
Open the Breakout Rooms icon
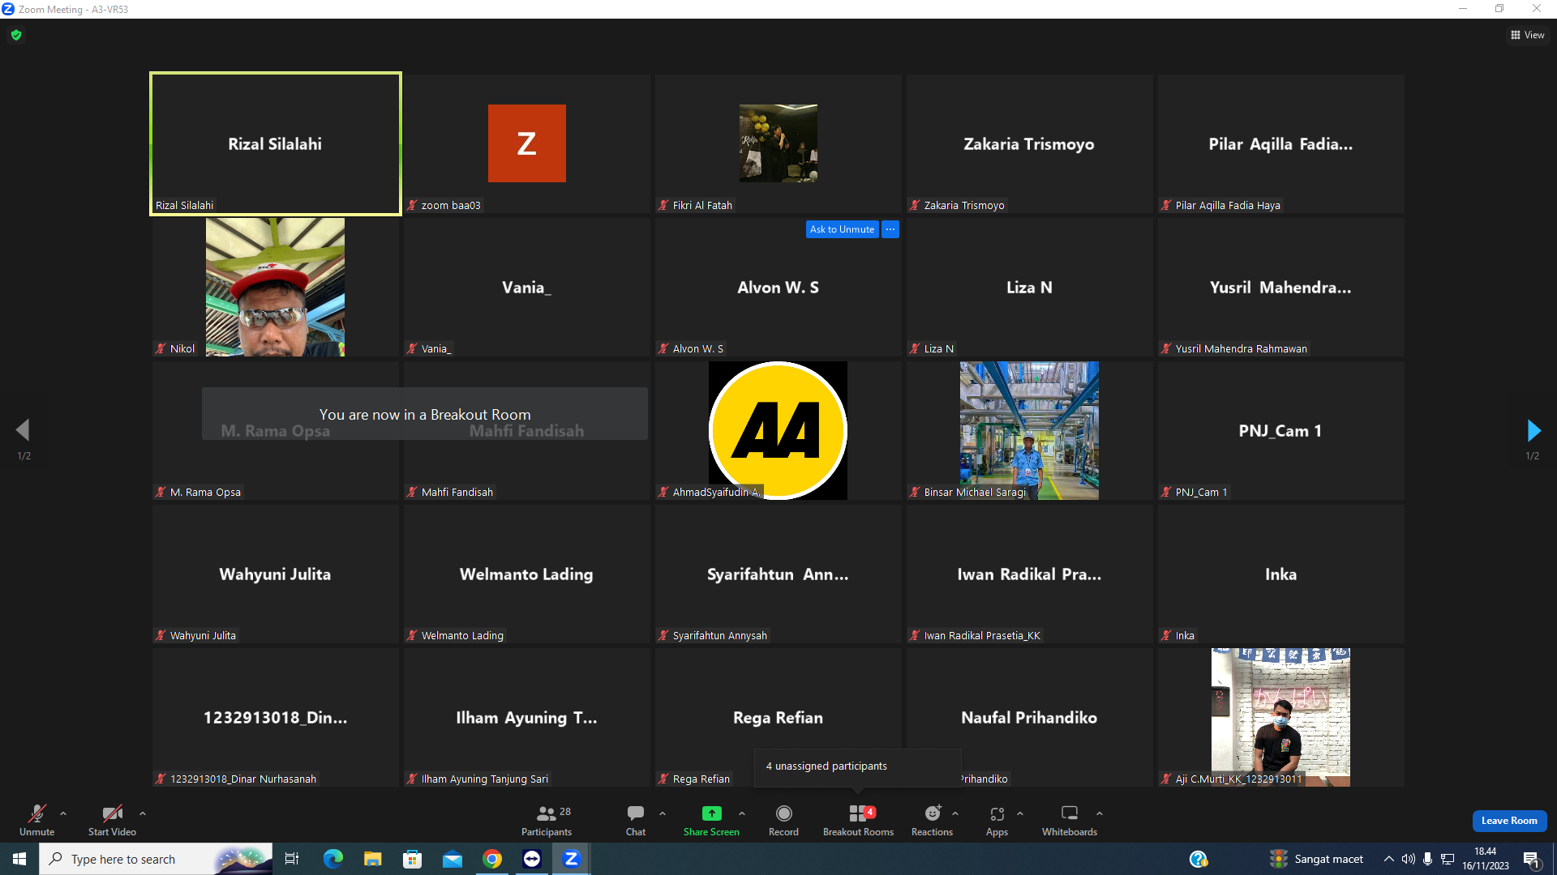[x=857, y=813]
